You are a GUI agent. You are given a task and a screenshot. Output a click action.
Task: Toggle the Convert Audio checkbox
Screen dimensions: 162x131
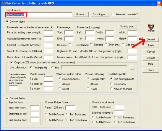coord(7,98)
